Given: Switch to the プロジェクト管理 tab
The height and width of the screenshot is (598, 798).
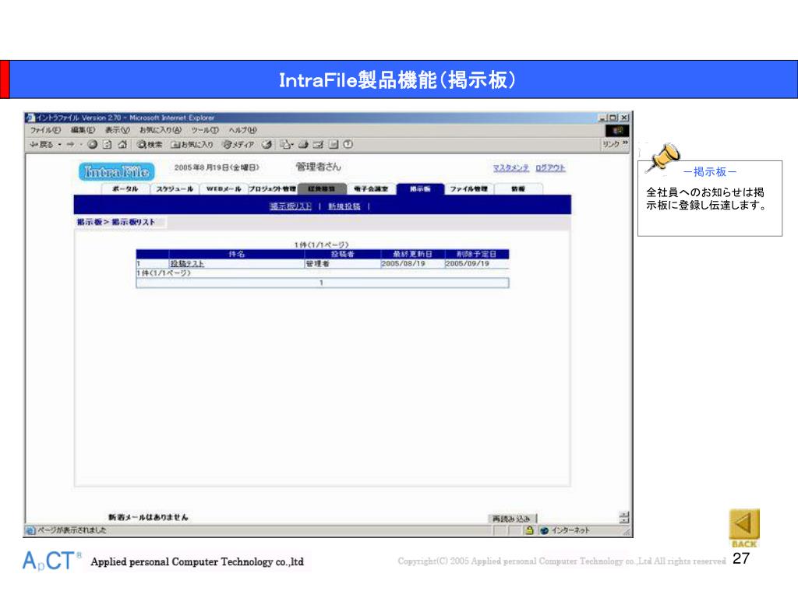Looking at the screenshot, I should pos(273,188).
